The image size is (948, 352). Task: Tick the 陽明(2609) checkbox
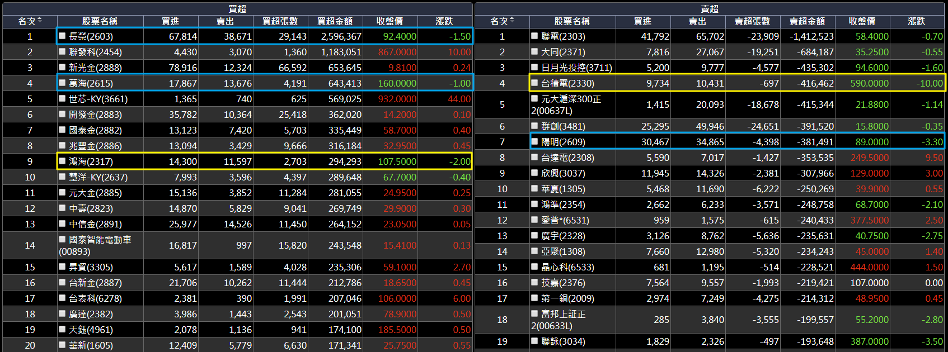click(534, 141)
